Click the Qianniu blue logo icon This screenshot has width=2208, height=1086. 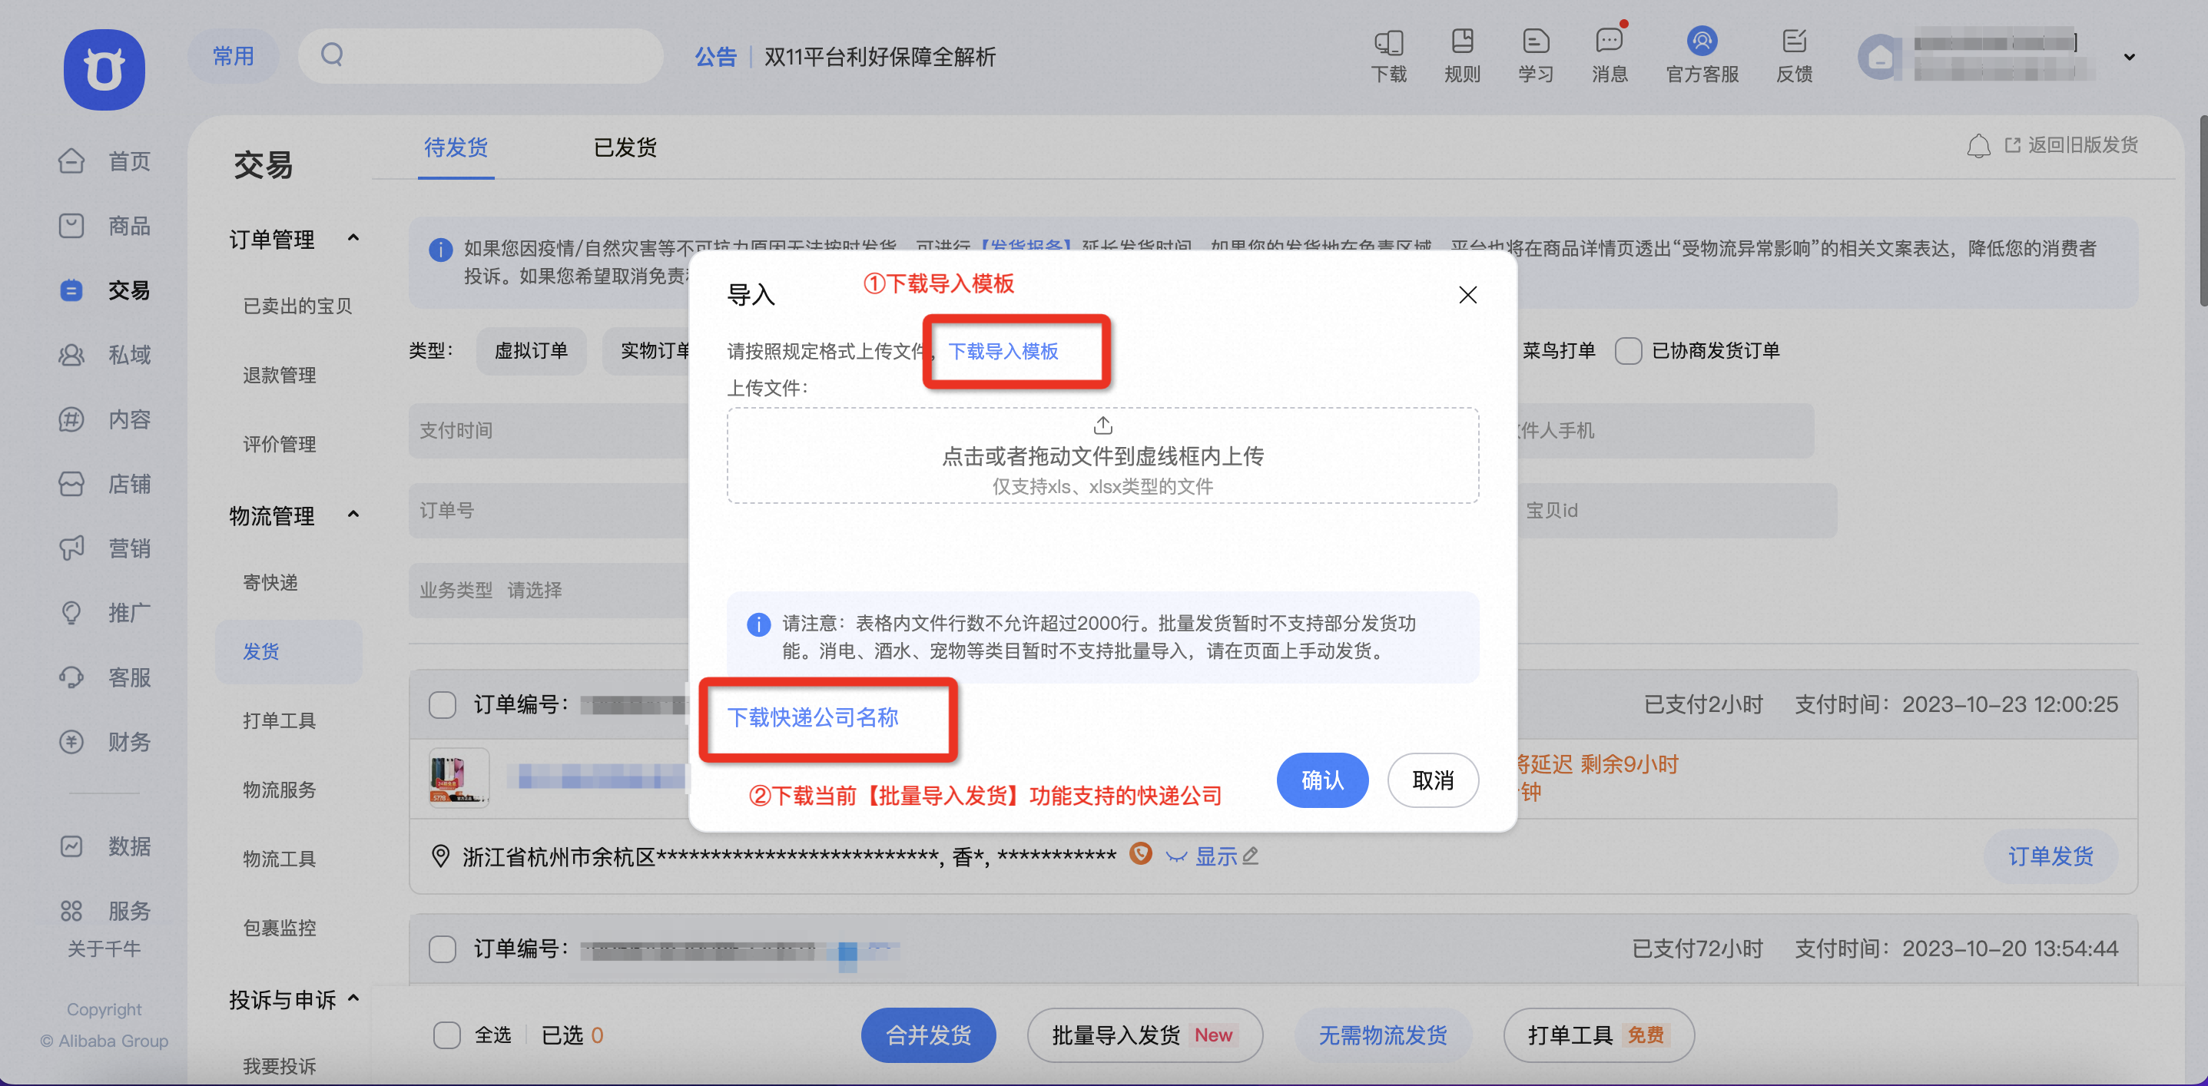pos(104,69)
